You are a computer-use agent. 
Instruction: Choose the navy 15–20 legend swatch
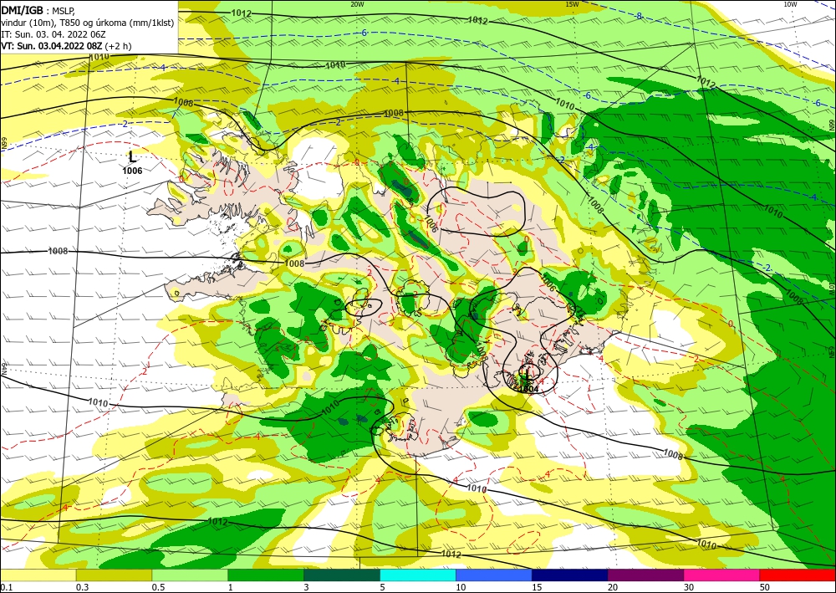tap(570, 575)
